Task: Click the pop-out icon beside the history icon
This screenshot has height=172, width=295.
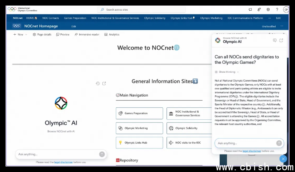Action: point(104,83)
